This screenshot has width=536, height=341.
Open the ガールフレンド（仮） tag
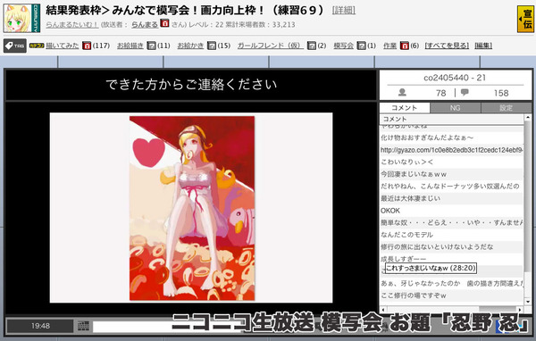(x=271, y=46)
